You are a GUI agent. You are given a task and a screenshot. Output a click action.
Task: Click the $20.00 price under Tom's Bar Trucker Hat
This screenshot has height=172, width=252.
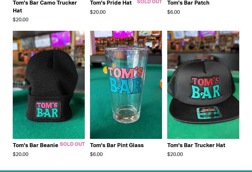(175, 154)
